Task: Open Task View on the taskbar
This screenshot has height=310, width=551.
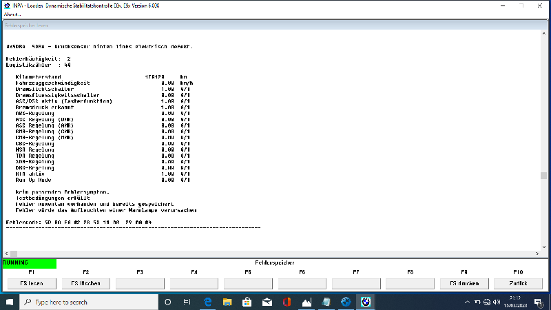Action: (187, 302)
